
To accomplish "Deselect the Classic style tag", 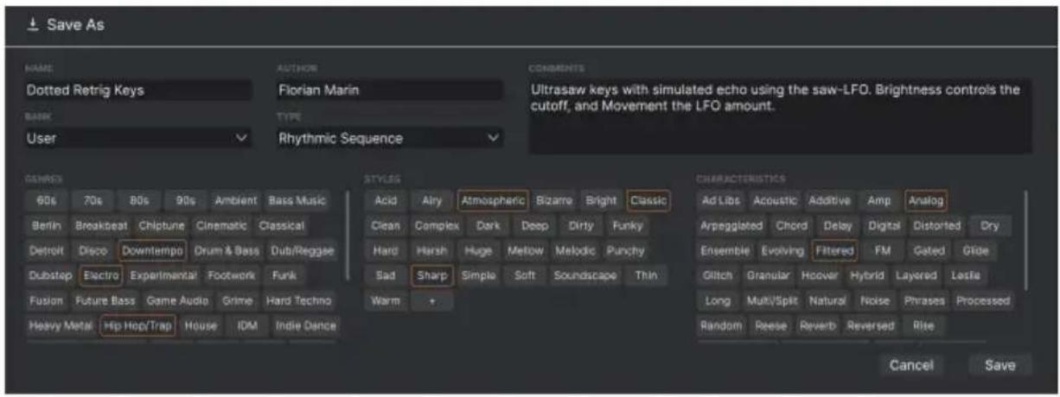I will (648, 200).
